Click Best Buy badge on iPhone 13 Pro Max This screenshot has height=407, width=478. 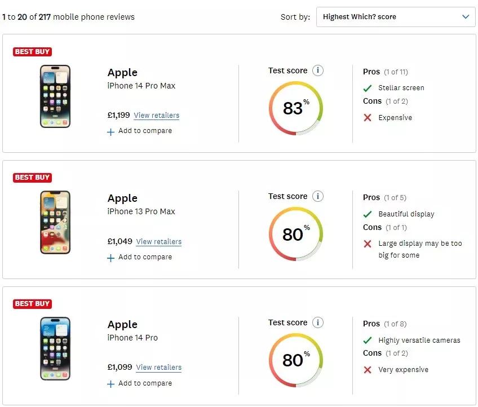point(32,178)
